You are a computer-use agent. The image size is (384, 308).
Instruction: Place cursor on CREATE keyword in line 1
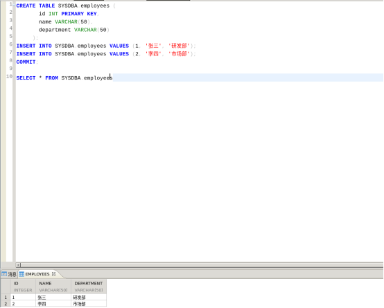pyautogui.click(x=26, y=6)
